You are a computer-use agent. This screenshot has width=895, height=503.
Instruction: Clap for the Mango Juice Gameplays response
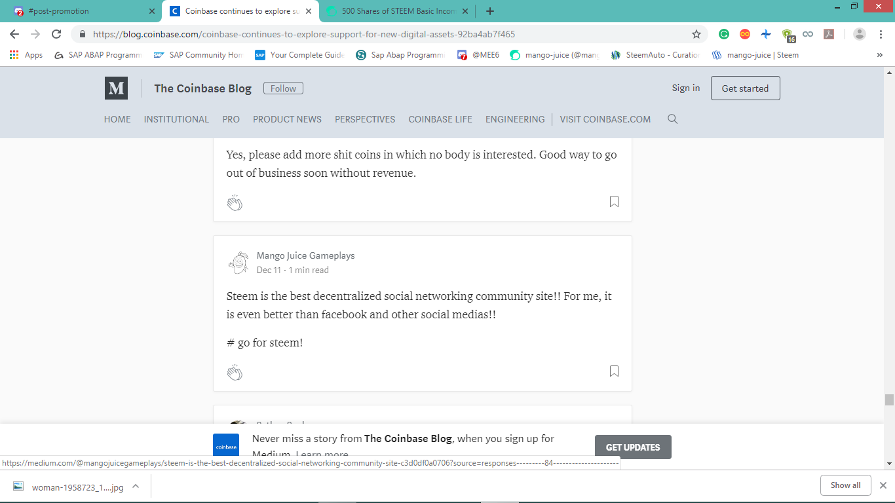235,373
